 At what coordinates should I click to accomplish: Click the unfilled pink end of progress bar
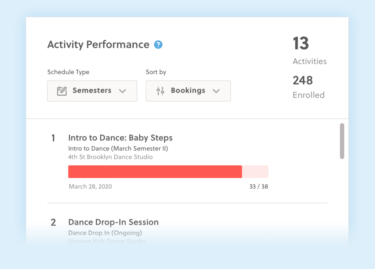pyautogui.click(x=255, y=172)
